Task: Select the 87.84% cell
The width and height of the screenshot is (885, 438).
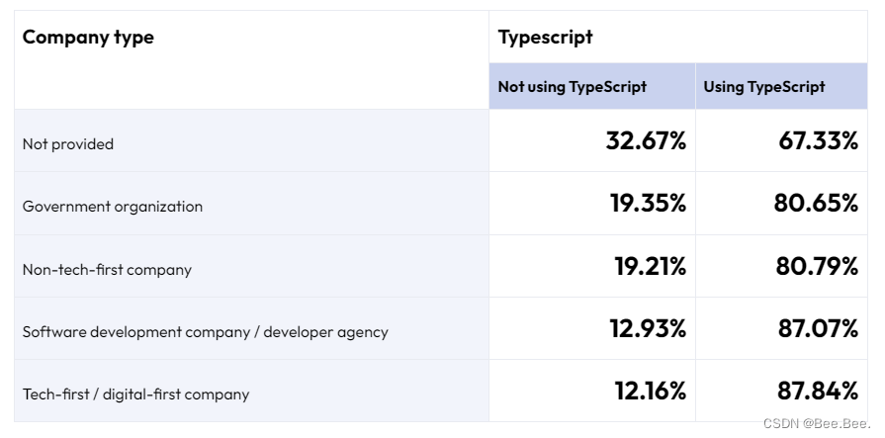Action: 818,391
